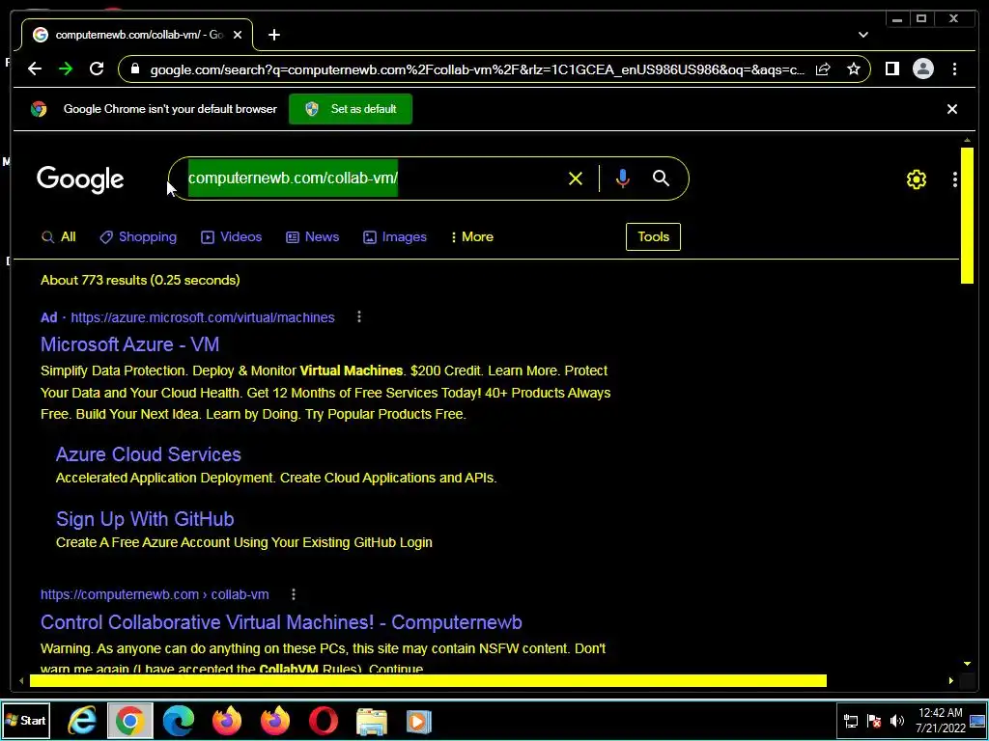989x741 pixels.
Task: Open Control Collaborative Virtual Machines result
Action: [x=281, y=622]
